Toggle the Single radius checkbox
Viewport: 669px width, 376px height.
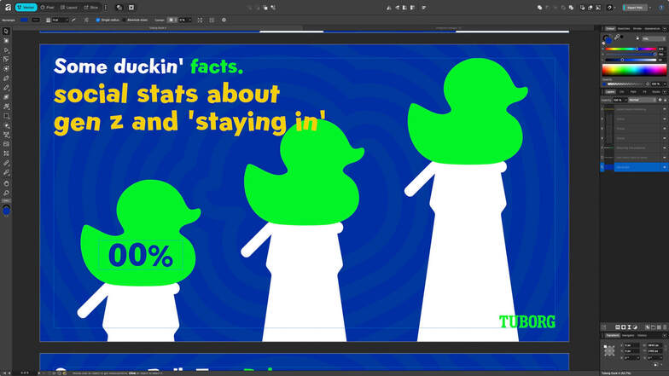[x=98, y=20]
